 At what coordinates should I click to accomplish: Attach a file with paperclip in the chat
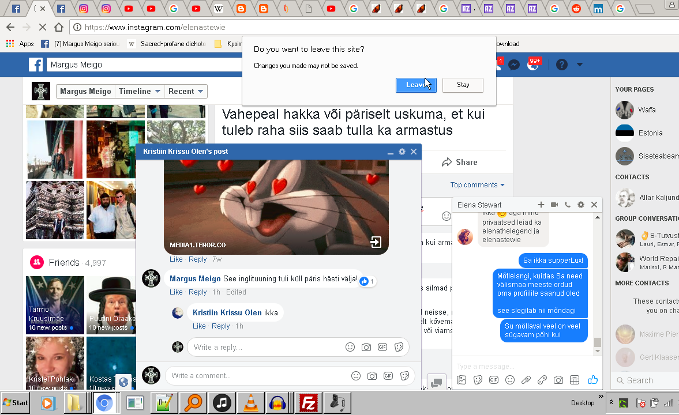point(526,380)
